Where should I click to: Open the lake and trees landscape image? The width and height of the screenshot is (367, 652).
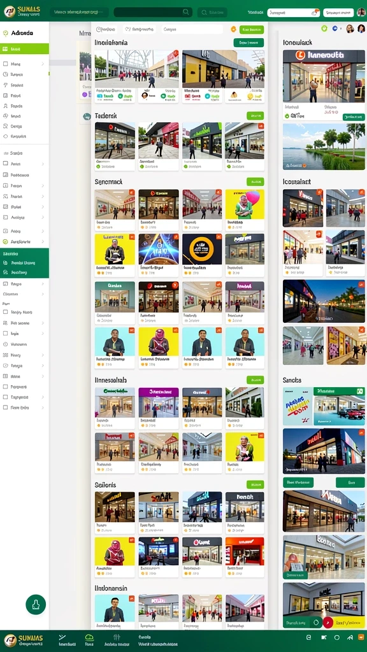point(324,146)
